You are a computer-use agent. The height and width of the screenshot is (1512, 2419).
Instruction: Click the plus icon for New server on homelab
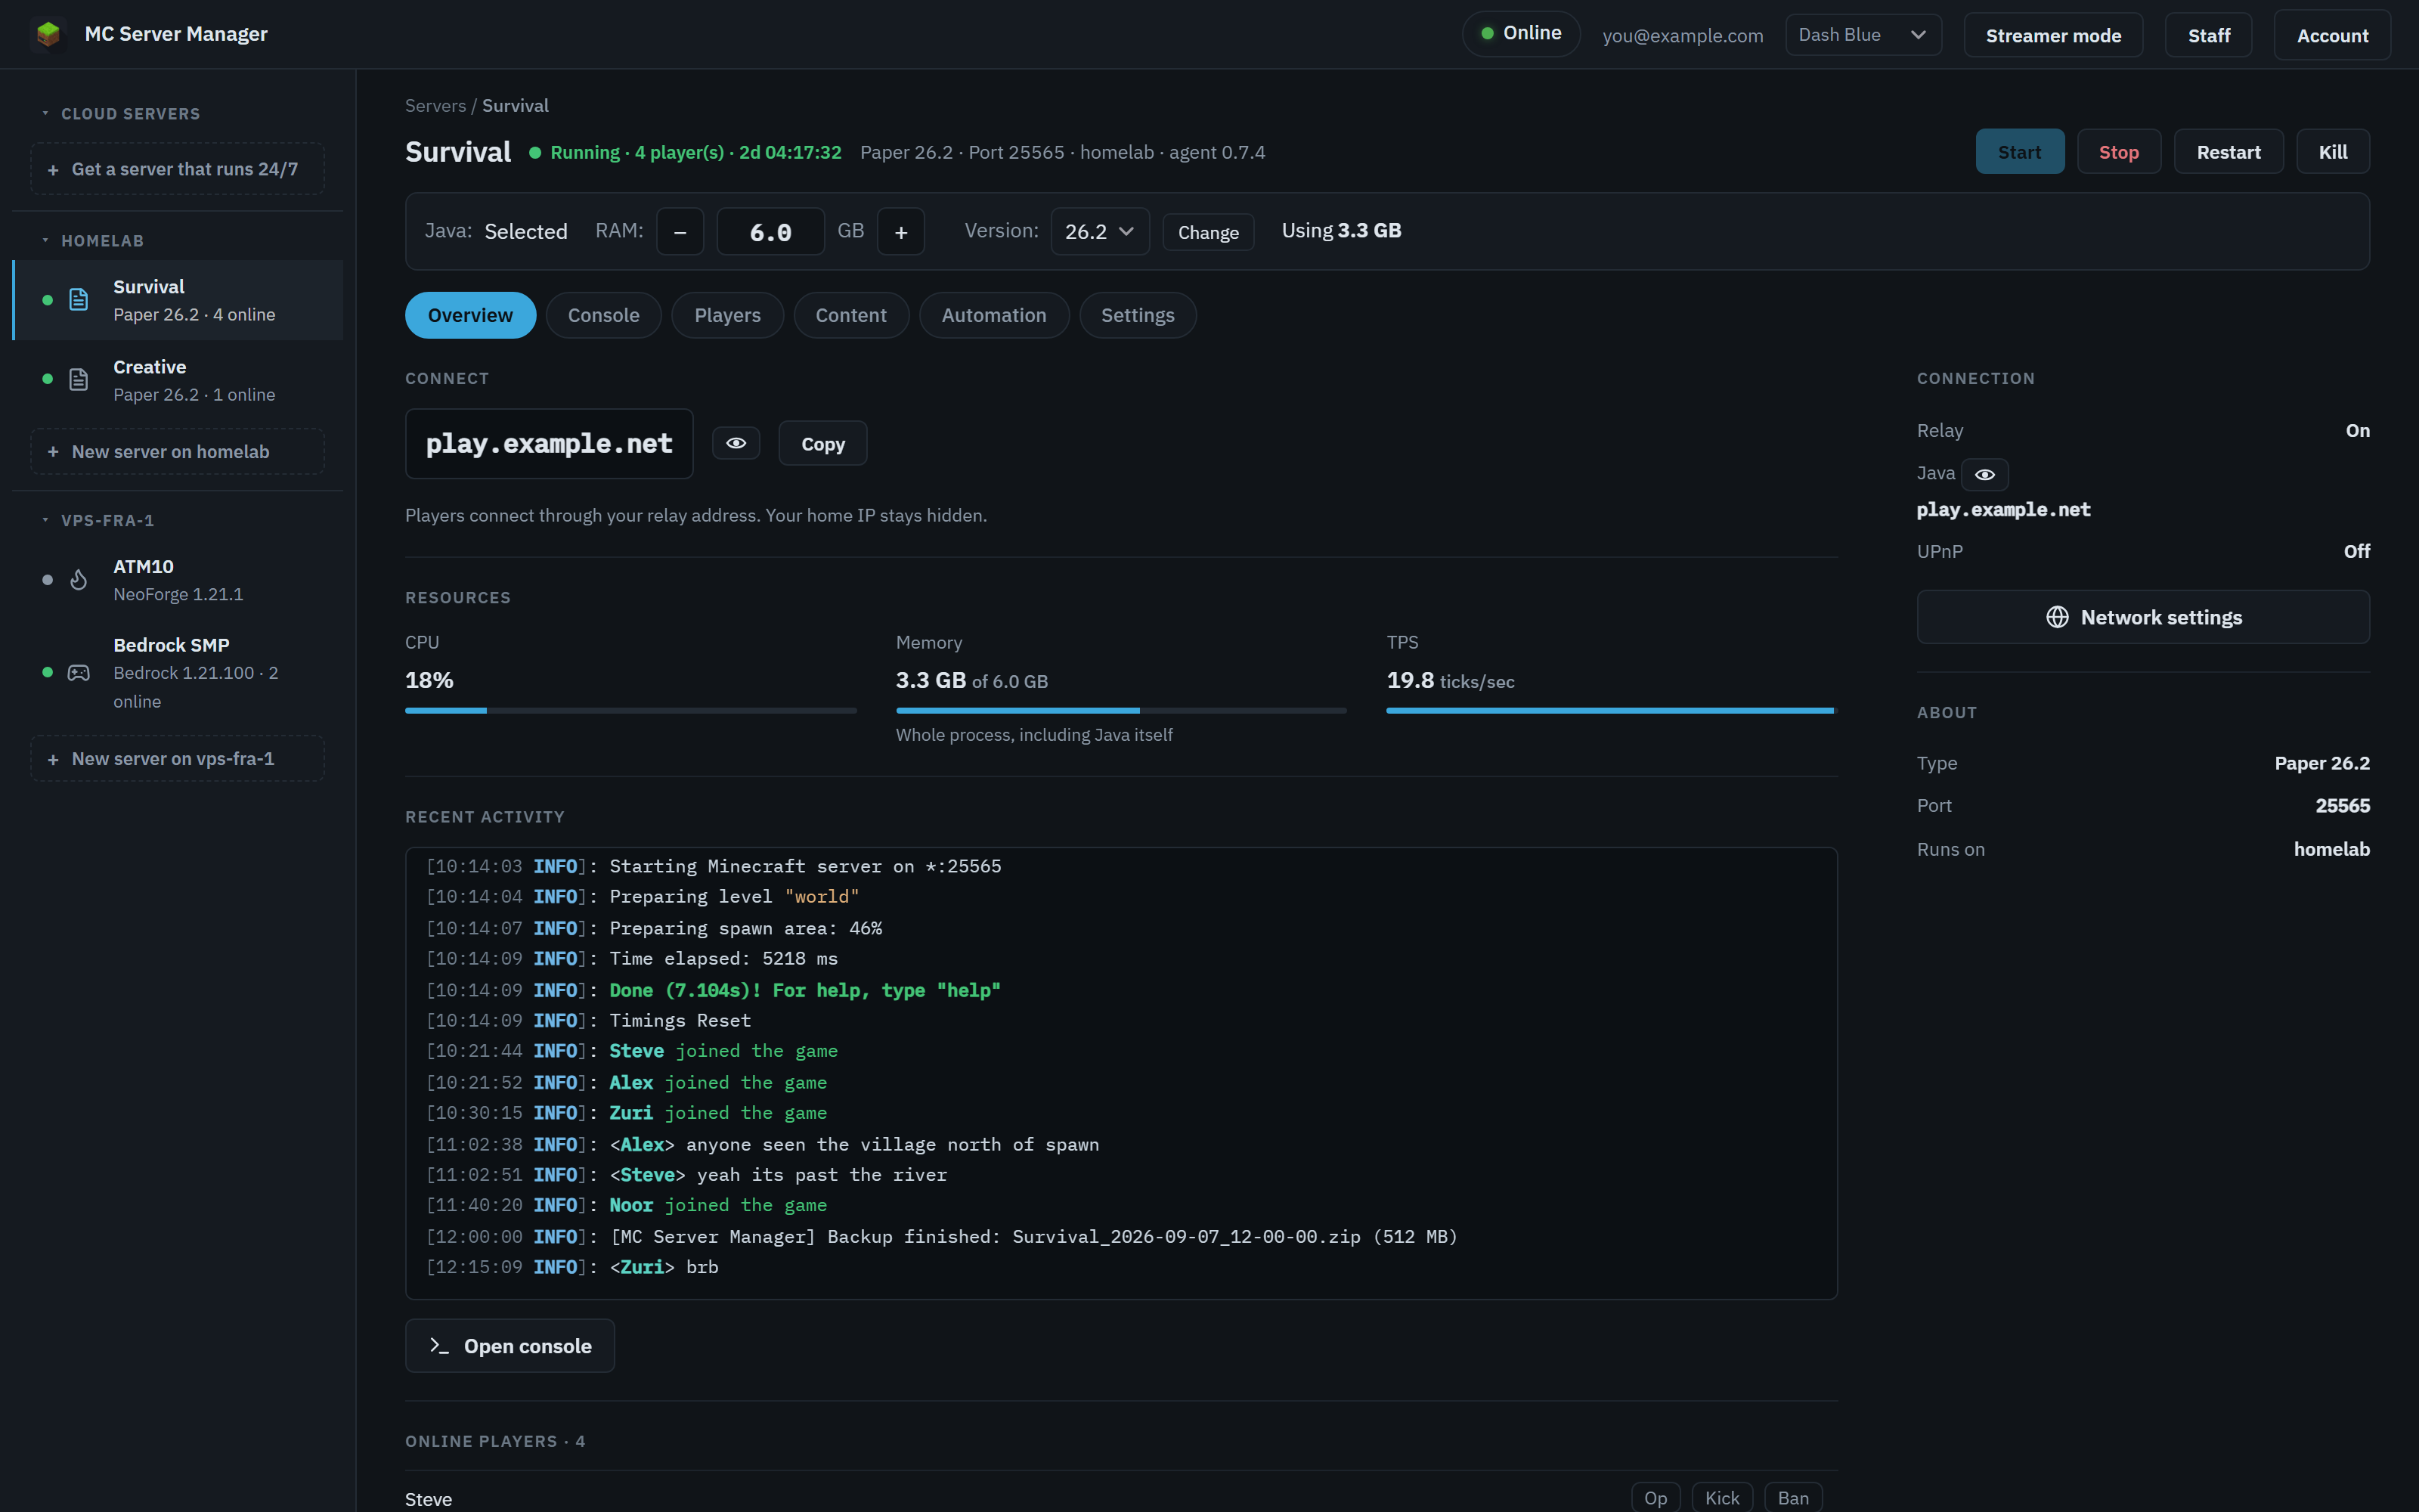tap(53, 452)
